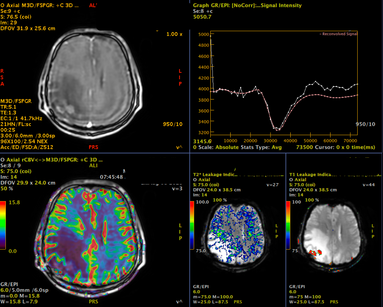The height and width of the screenshot is (307, 383).
Task: Click the signal curve minimum on graph
Action: click(x=279, y=130)
